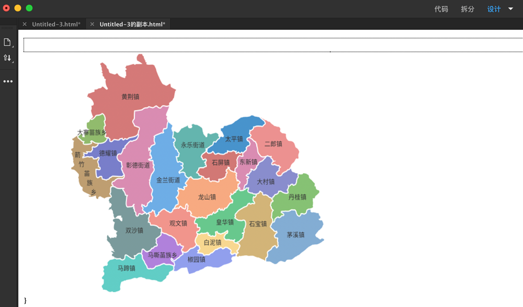Switch to 拆分 split view
Screen dimensions: 523x307
[x=468, y=9]
